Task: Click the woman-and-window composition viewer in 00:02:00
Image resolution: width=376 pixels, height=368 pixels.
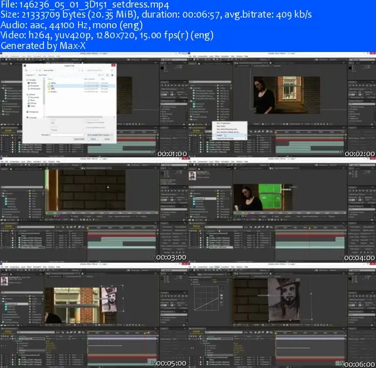Action: click(287, 95)
